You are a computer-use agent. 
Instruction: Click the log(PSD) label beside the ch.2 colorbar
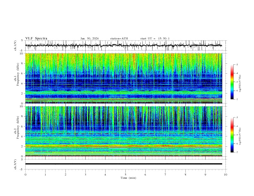240,136
